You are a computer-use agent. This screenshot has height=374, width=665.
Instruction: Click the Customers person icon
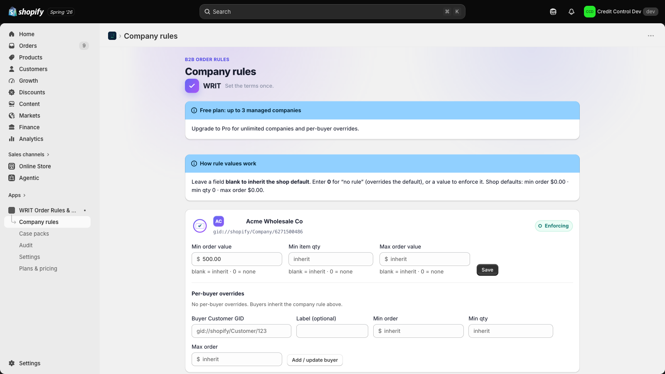(x=12, y=69)
